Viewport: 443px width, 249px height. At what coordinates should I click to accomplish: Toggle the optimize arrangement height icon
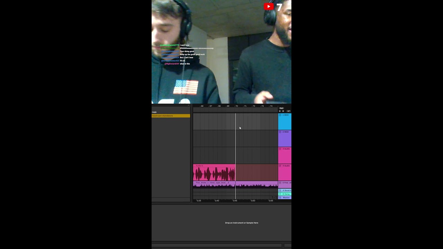[289, 111]
